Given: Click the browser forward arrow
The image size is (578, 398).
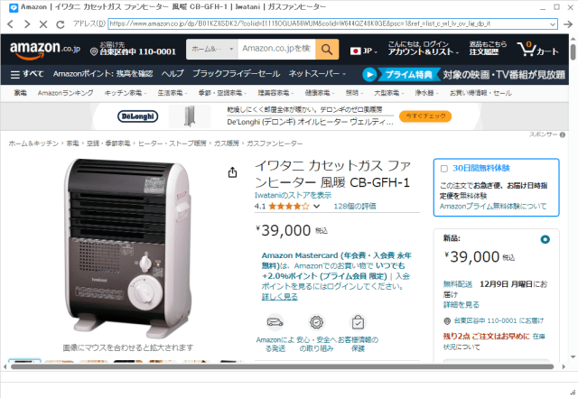Looking at the screenshot, I should 27,24.
